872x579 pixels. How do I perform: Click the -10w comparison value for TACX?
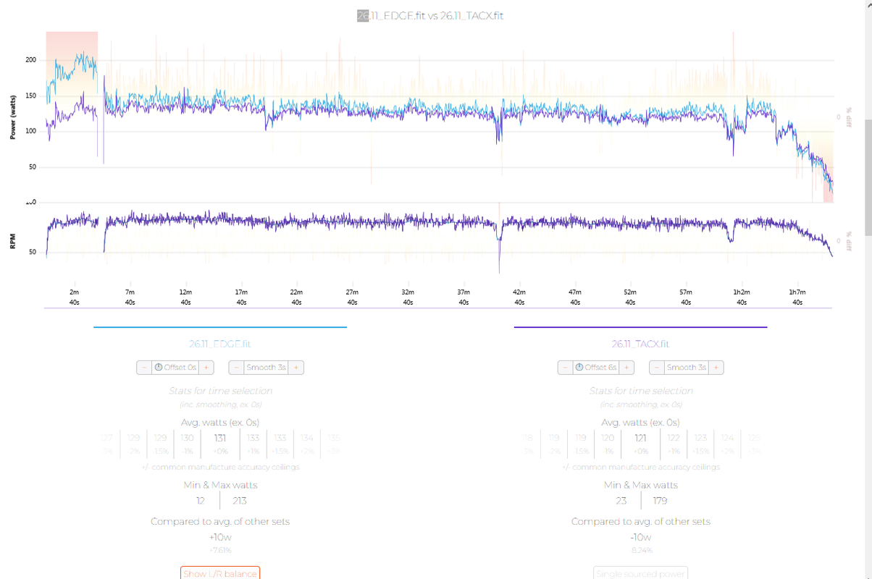click(640, 537)
